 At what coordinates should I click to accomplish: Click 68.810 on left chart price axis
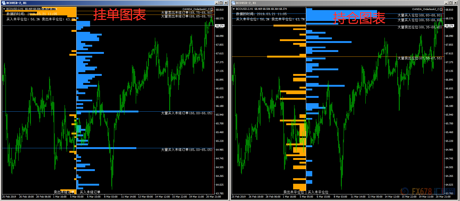pyautogui.click(x=220, y=10)
